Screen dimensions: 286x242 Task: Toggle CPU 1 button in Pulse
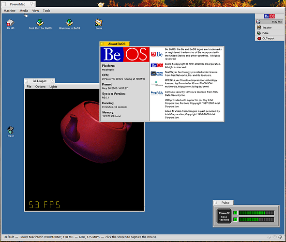coord(235,212)
